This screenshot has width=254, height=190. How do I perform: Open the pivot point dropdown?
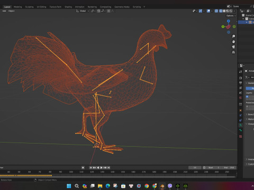pos(93,11)
